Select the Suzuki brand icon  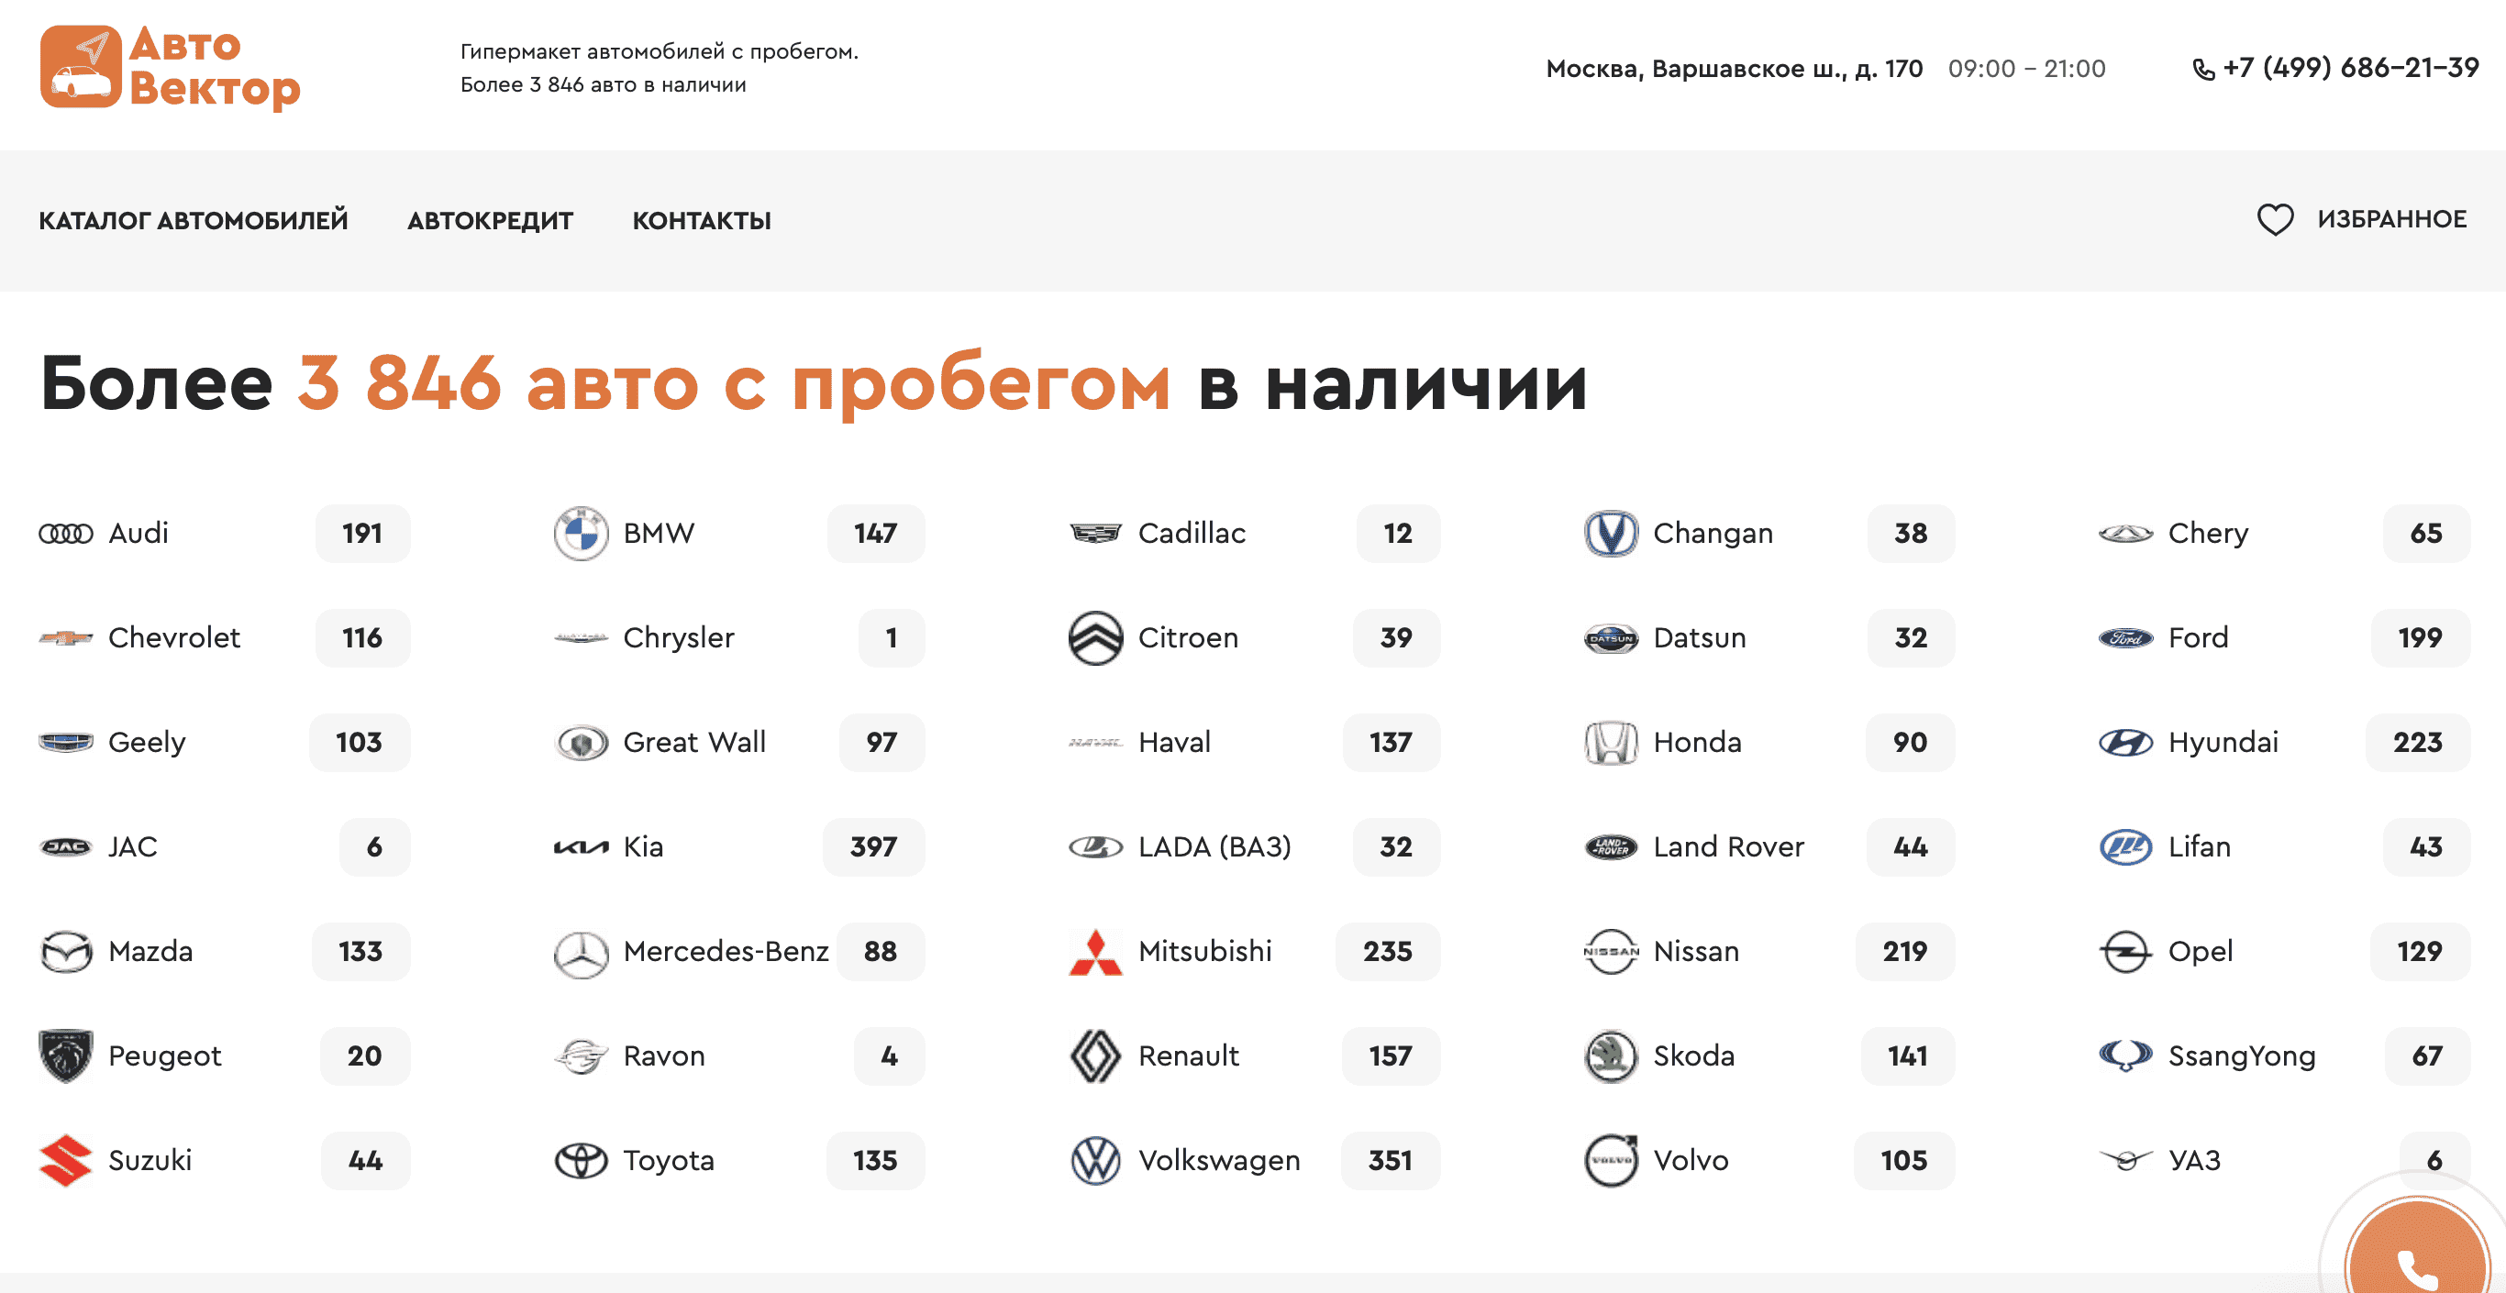coord(67,1160)
